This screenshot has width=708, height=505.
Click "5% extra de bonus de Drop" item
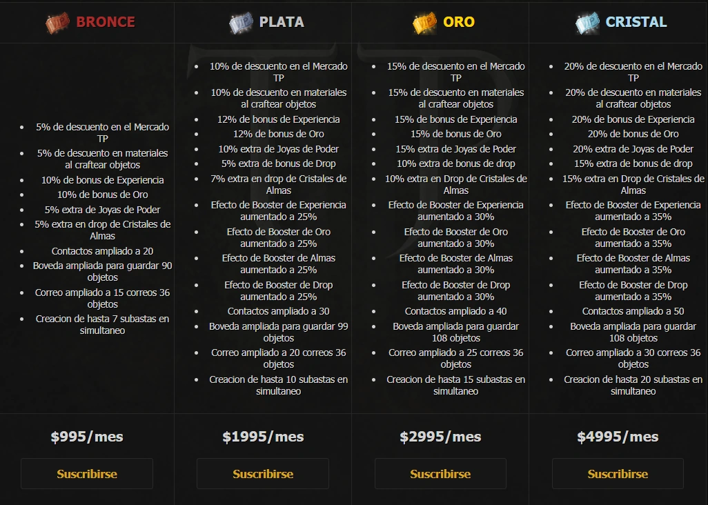(x=279, y=164)
